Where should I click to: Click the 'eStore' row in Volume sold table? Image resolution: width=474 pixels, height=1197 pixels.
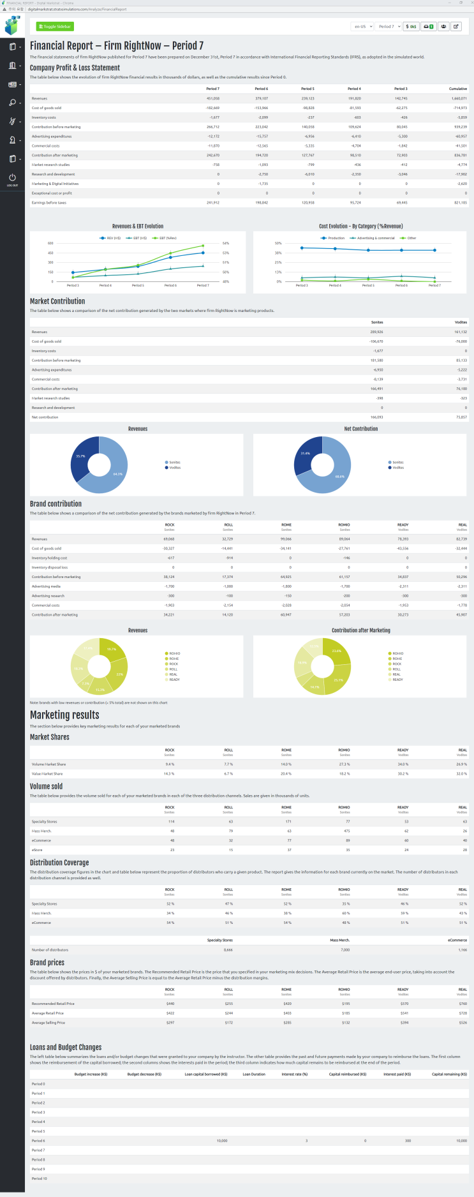click(x=249, y=850)
